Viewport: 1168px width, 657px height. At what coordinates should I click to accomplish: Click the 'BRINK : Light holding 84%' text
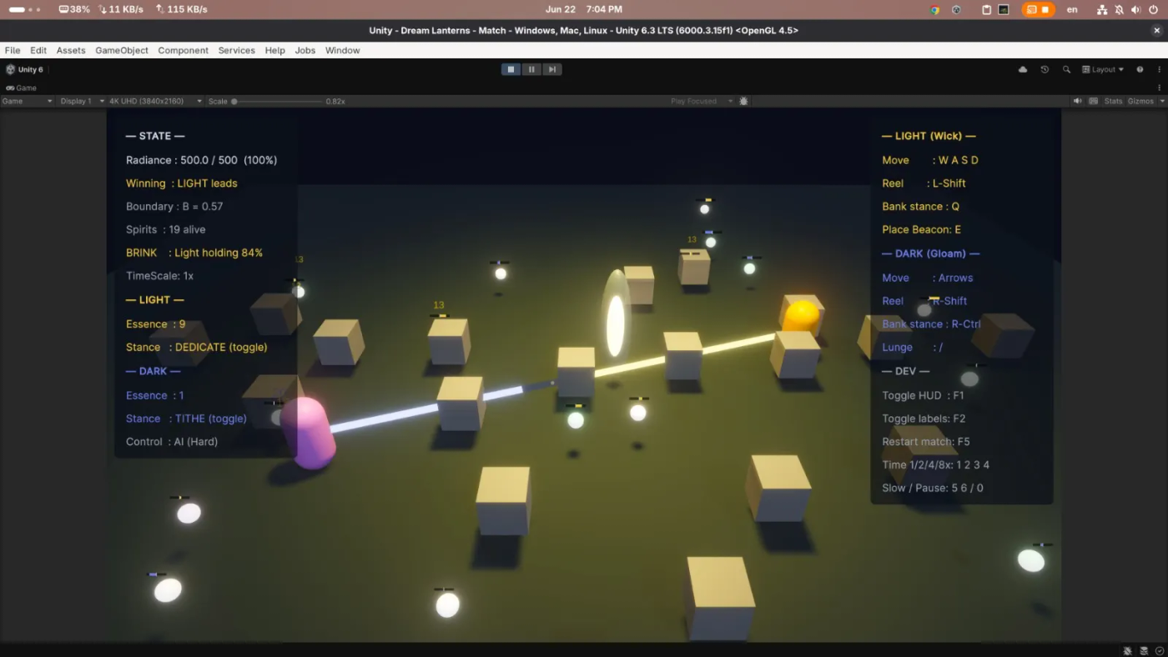click(194, 253)
